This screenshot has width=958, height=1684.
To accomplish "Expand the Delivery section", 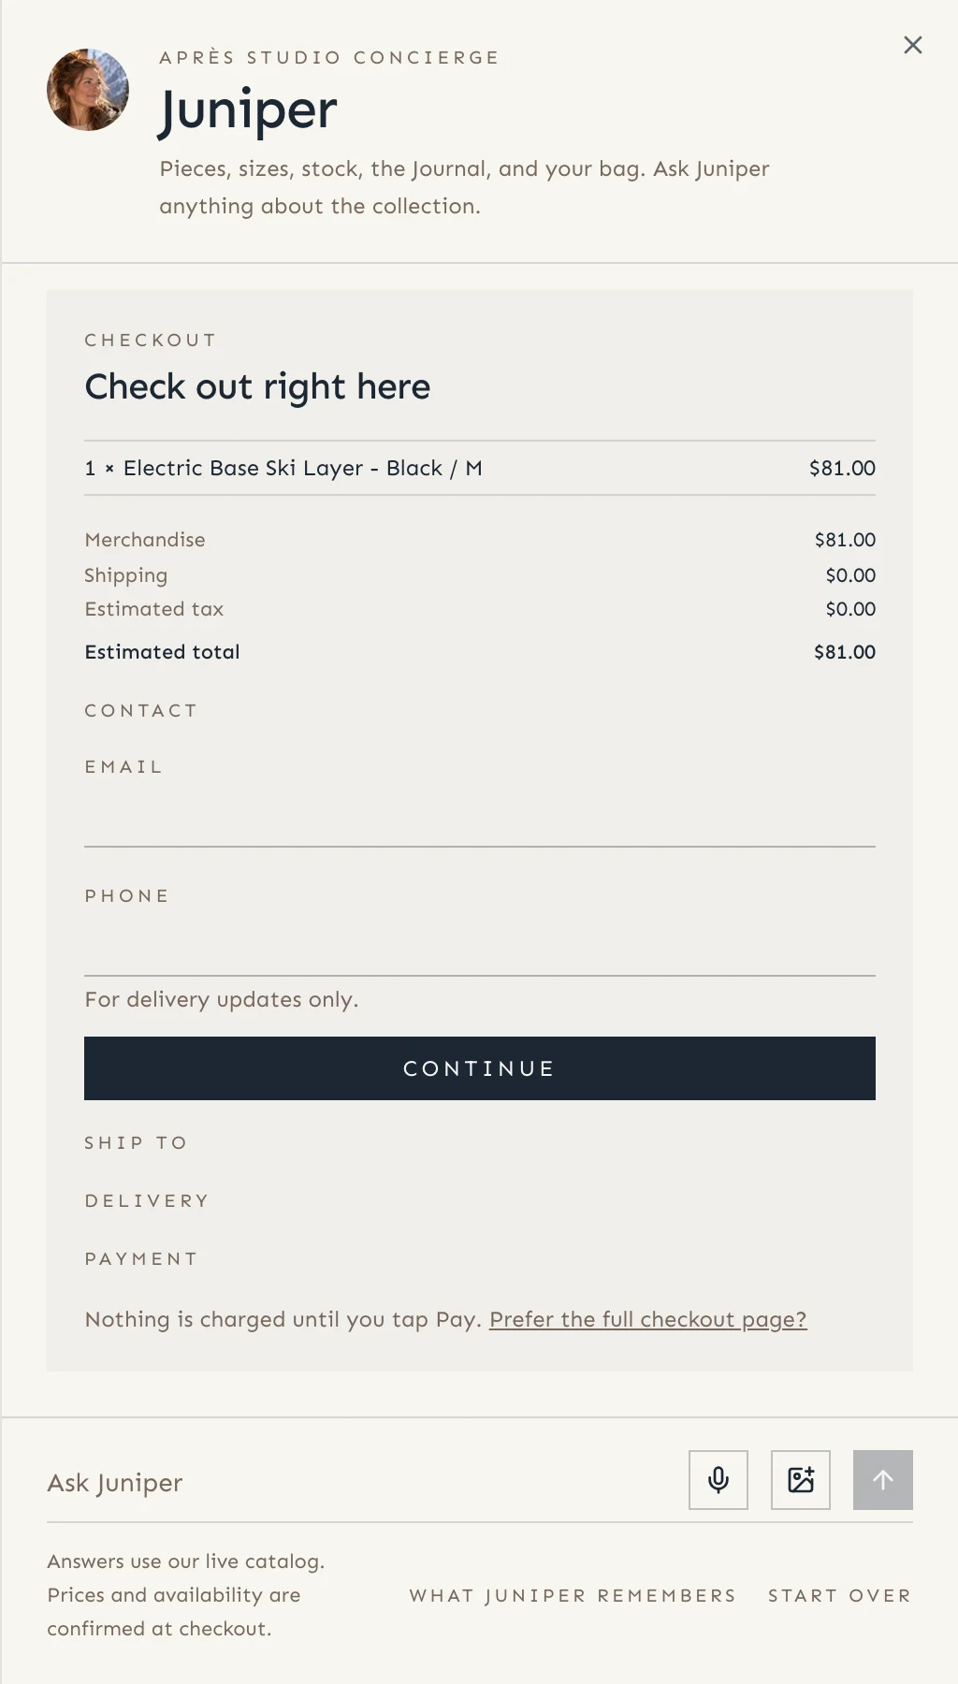I will [147, 1200].
